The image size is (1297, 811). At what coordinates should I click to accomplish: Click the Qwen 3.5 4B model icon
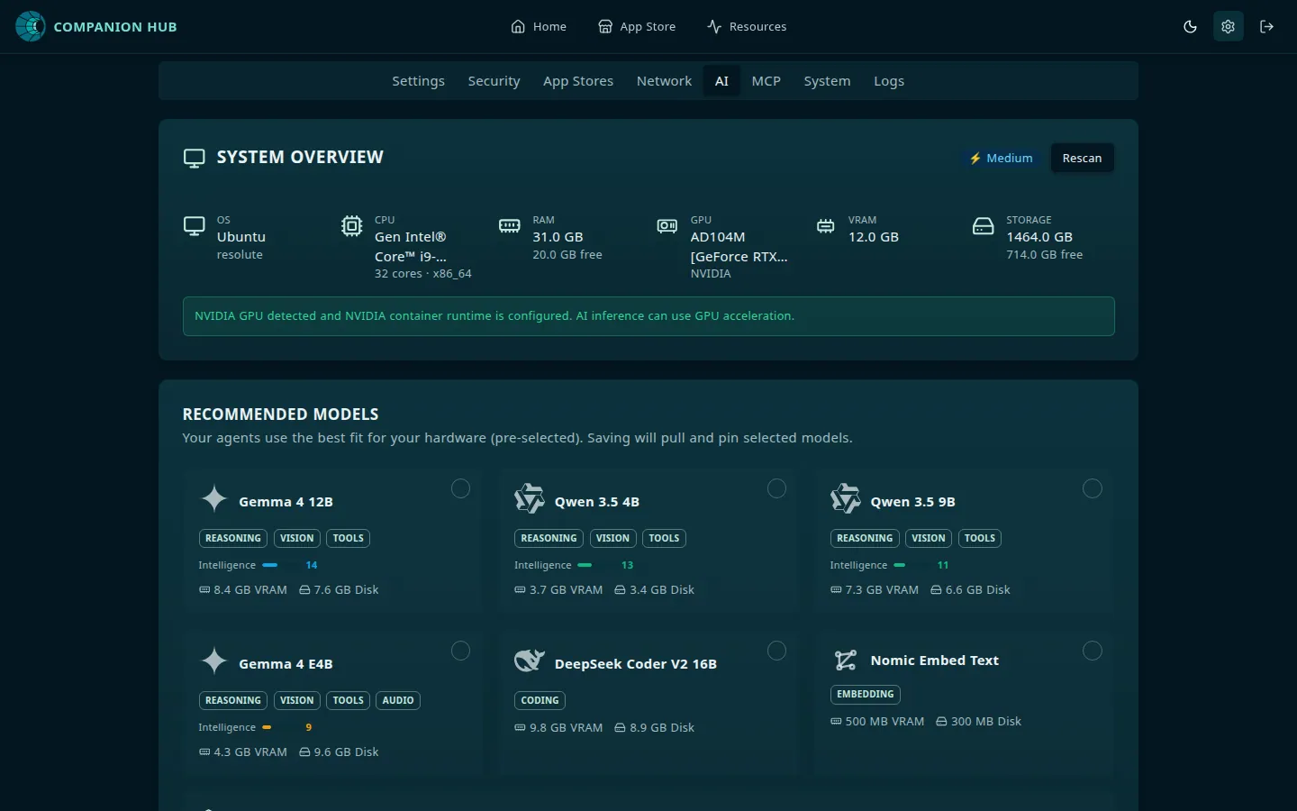click(x=530, y=498)
